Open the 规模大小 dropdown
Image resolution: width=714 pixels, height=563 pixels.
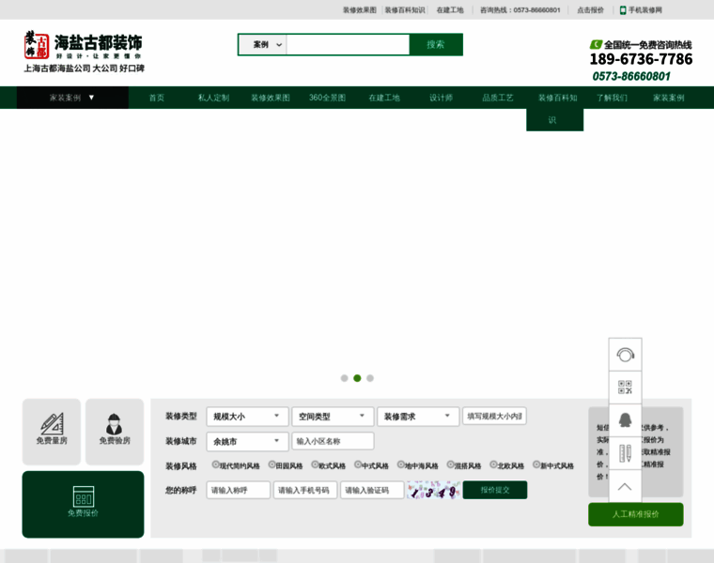click(247, 416)
